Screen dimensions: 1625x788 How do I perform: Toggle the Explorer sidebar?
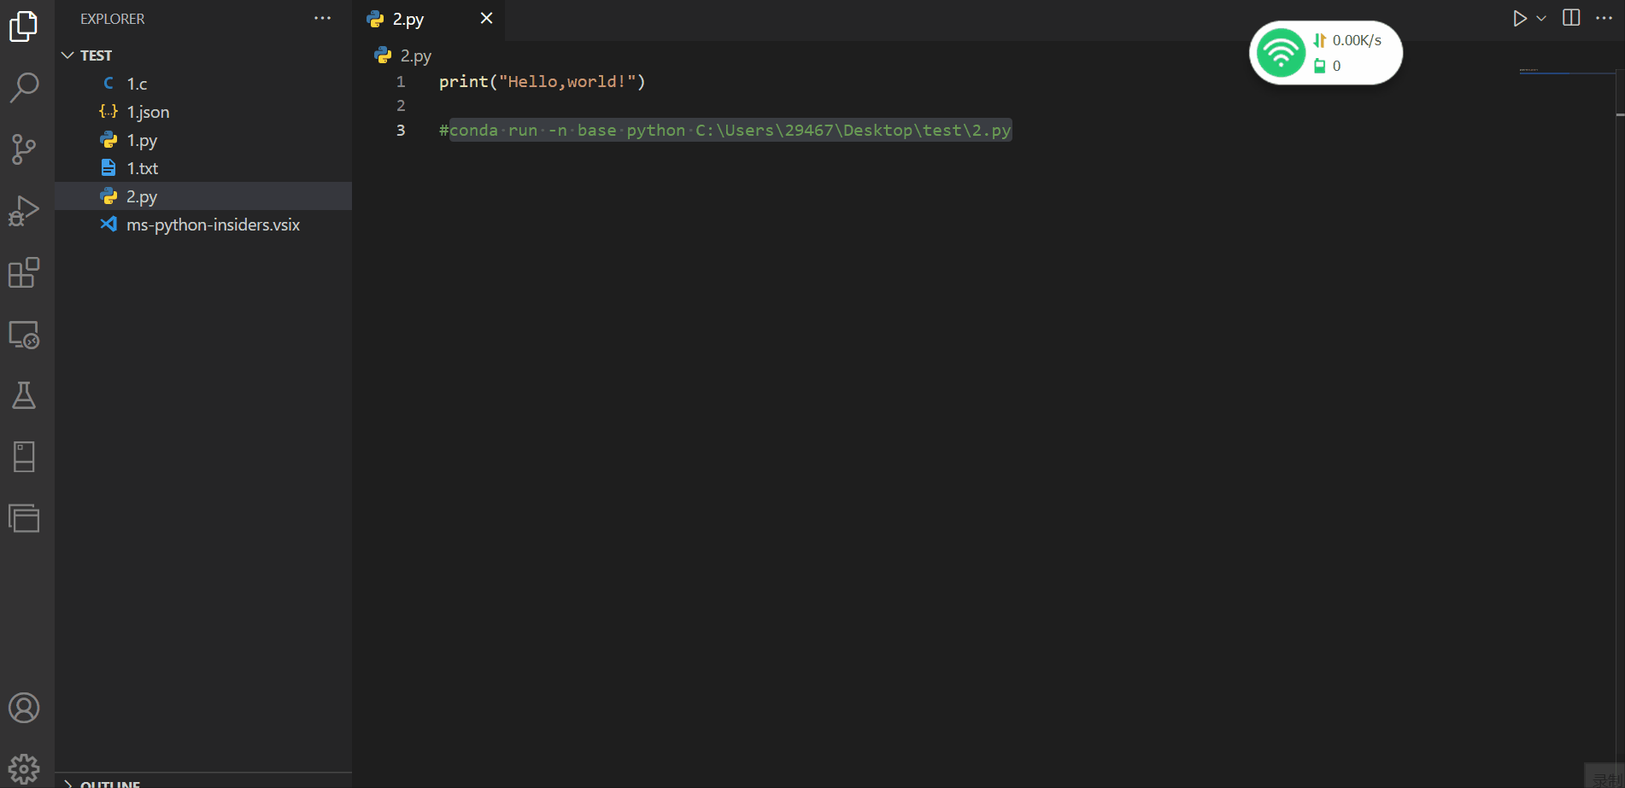(26, 26)
